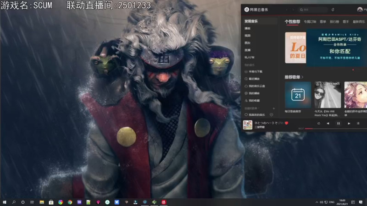This screenshot has height=206, width=367.
Task: Open Task View on the taskbar
Action: [32, 202]
